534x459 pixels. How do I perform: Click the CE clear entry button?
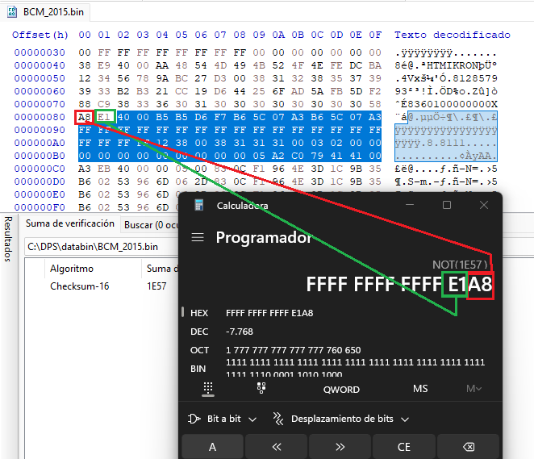[x=404, y=446]
